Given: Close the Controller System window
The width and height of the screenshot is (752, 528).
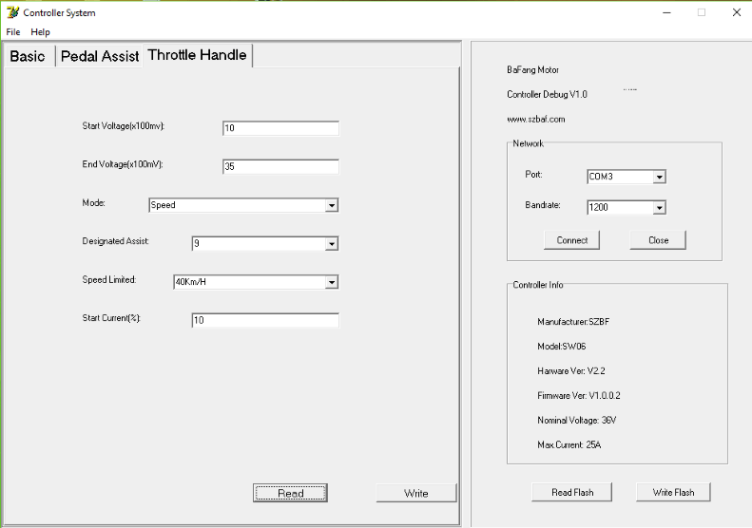Looking at the screenshot, I should pyautogui.click(x=737, y=12).
